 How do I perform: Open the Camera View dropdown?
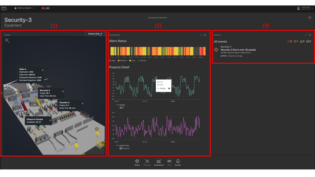(x=94, y=34)
